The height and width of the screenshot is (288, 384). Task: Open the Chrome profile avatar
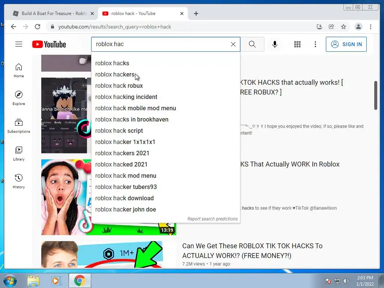[x=358, y=27]
